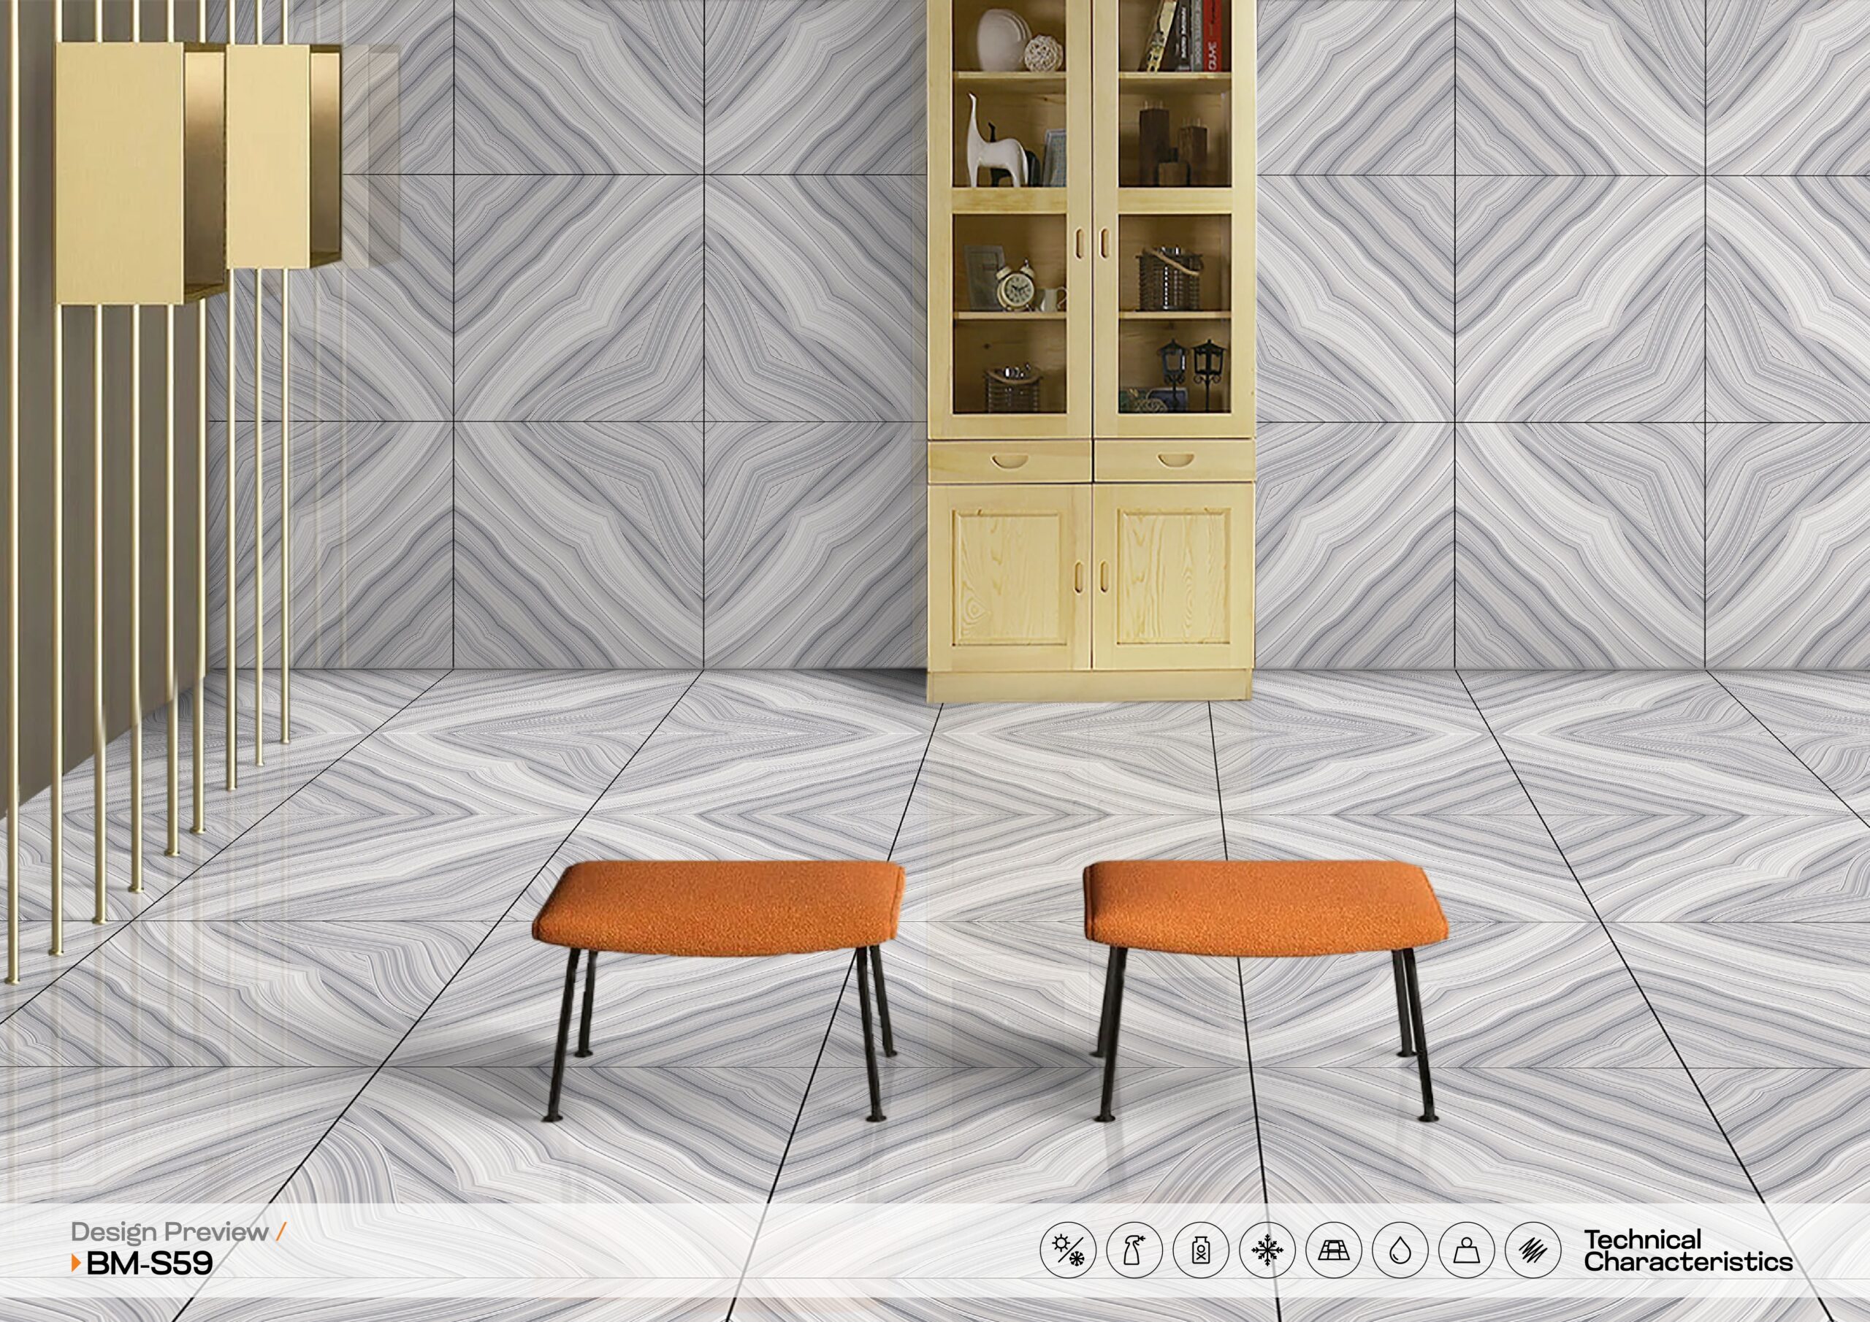Screen dimensions: 1870x1322
Task: Click the chemical bottle resistance icon
Action: [1200, 1250]
